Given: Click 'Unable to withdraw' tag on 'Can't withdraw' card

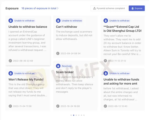Looking at the screenshot, I should (x=72, y=21).
